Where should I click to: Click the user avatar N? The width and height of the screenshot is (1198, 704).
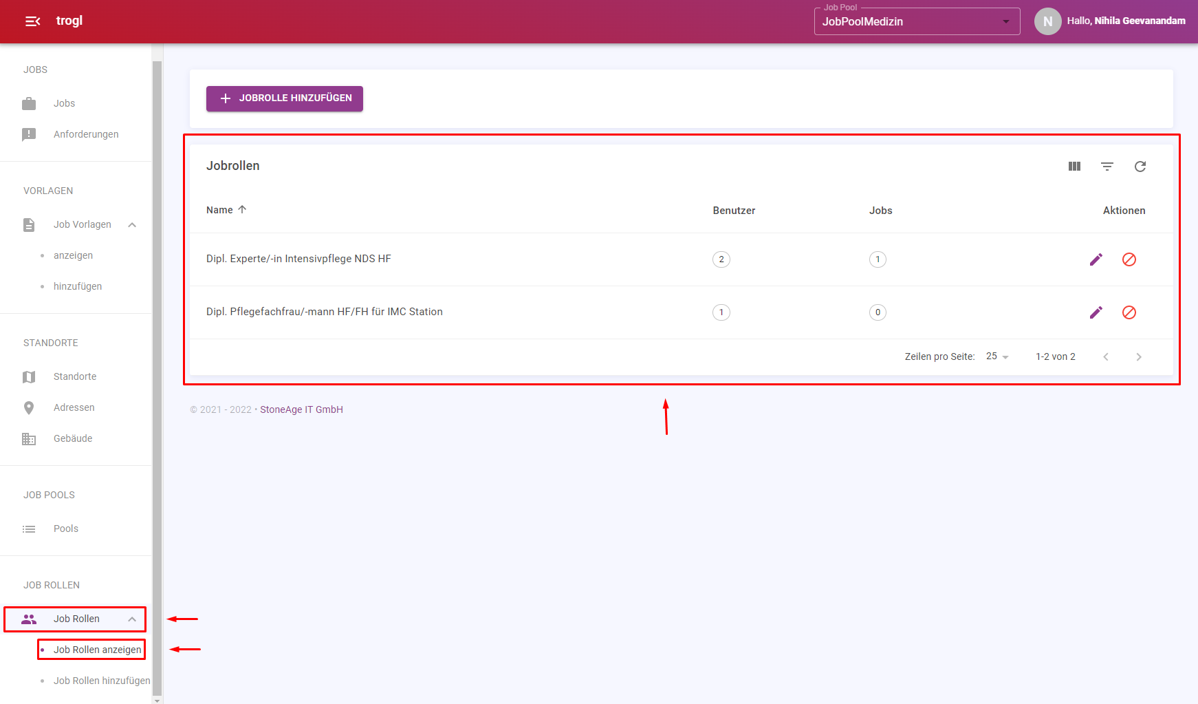[x=1047, y=21]
